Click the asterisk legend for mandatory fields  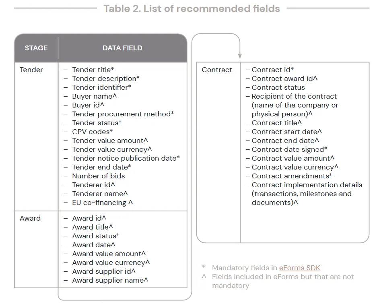point(261,268)
